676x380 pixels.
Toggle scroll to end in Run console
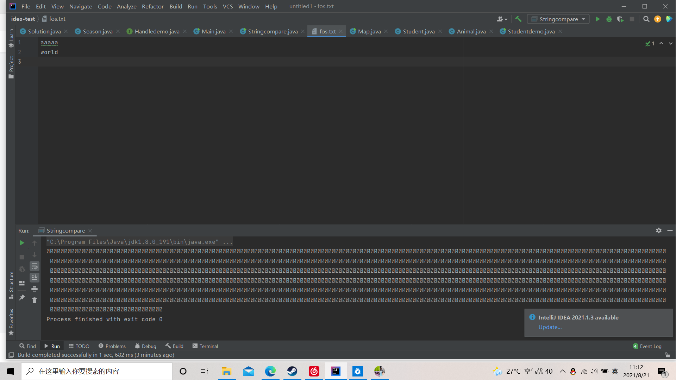[35, 278]
